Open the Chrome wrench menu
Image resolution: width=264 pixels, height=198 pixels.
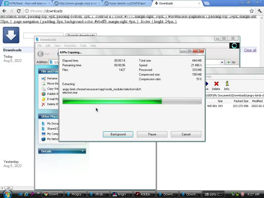[259, 11]
